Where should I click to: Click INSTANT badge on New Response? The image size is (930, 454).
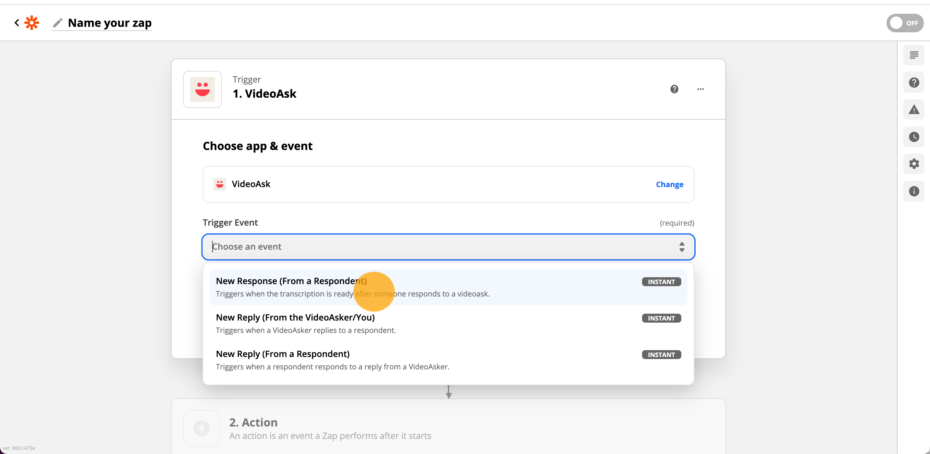661,282
